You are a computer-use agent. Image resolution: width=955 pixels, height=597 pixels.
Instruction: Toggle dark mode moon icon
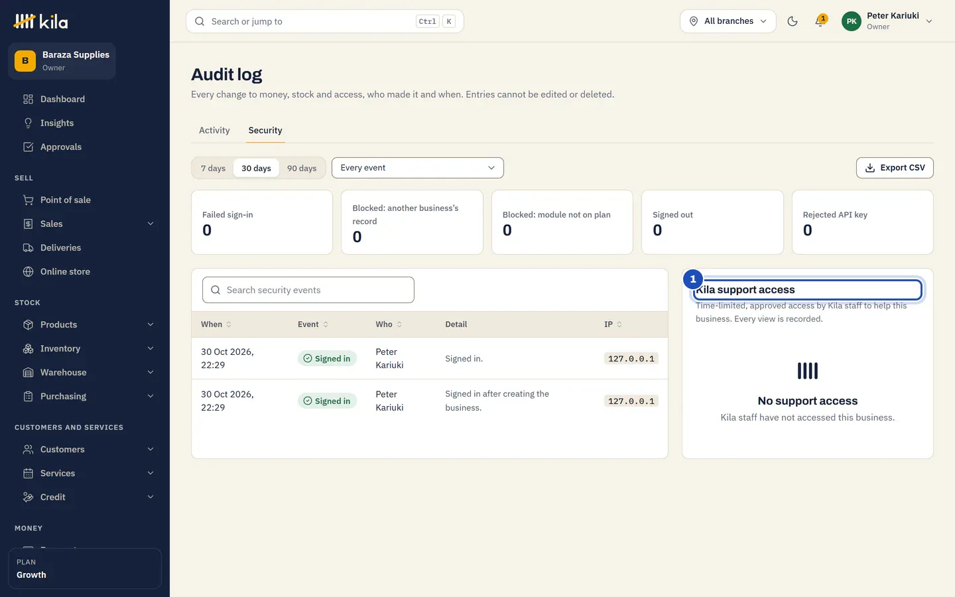tap(793, 21)
